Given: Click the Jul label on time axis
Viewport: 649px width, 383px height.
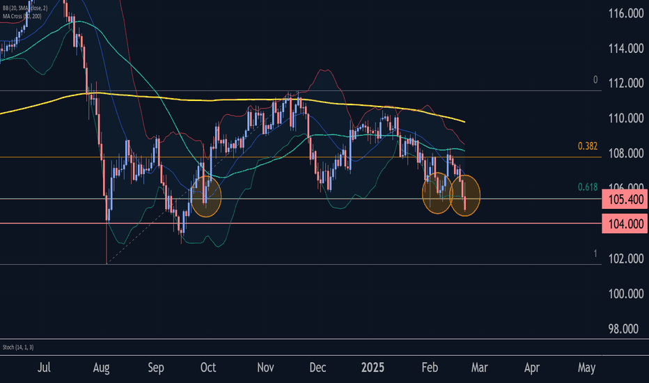Looking at the screenshot, I should coord(44,367).
